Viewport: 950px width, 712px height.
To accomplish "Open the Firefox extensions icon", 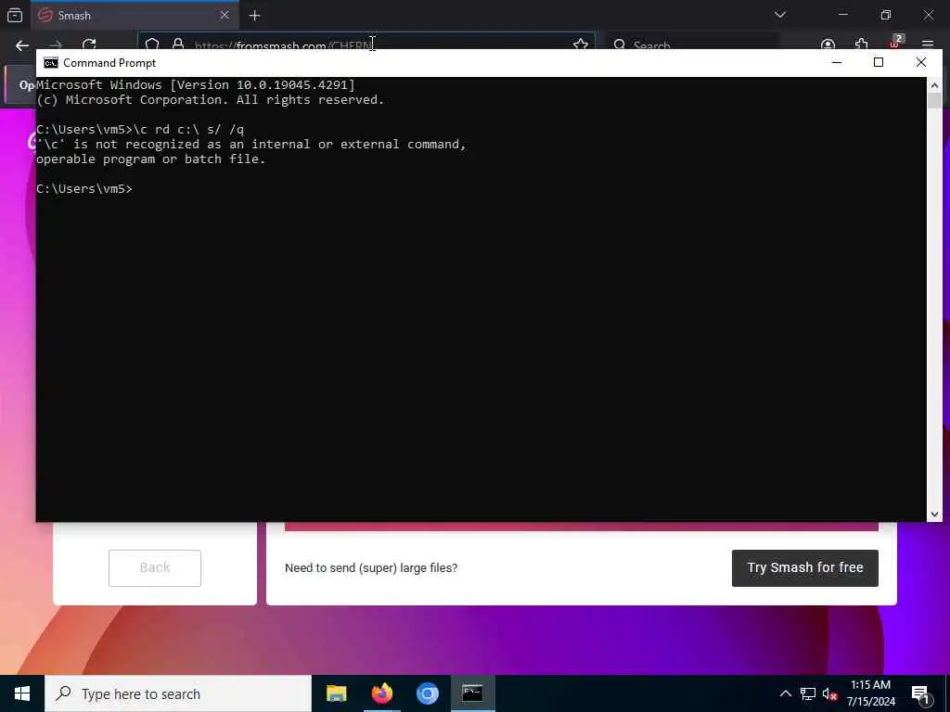I will click(x=861, y=44).
